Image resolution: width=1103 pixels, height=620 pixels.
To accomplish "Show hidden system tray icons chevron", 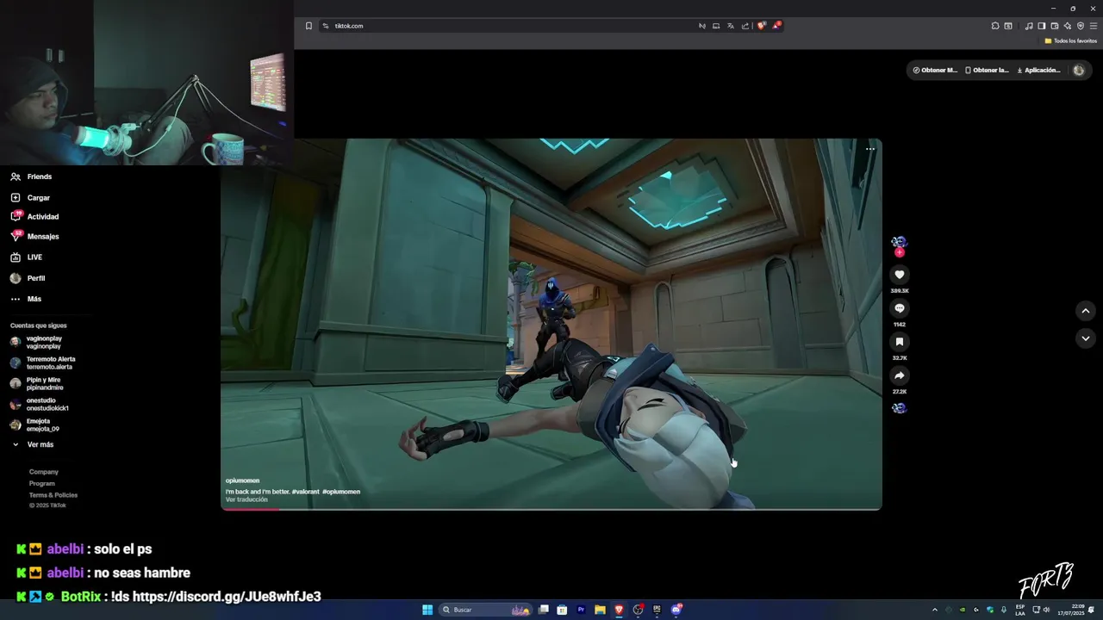I will [935, 610].
